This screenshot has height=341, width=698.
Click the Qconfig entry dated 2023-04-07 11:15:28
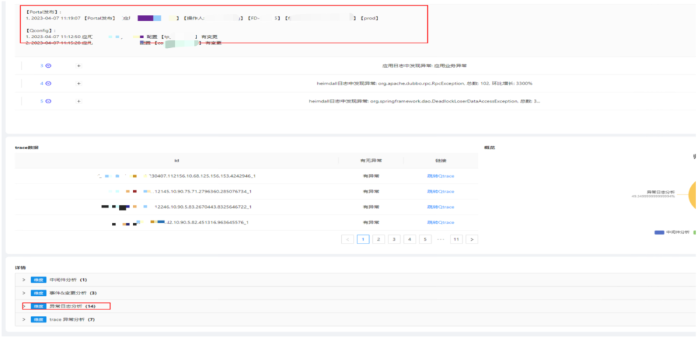[123, 43]
